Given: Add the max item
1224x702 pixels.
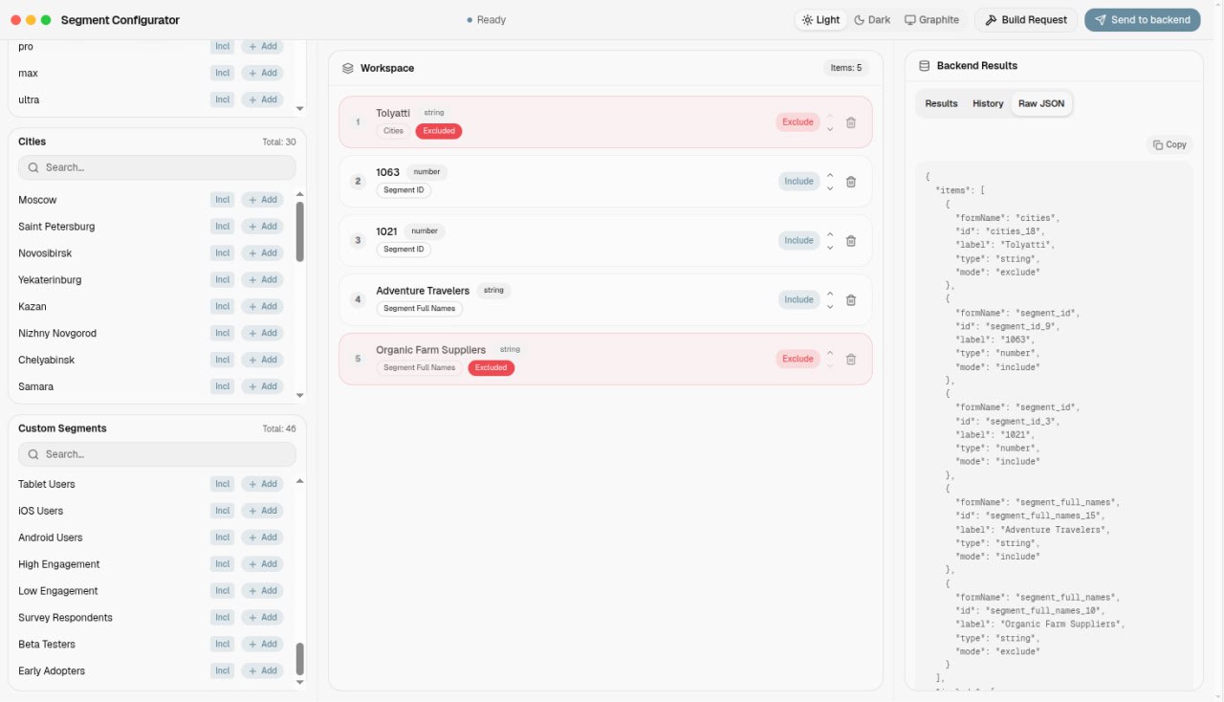Looking at the screenshot, I should click(262, 74).
